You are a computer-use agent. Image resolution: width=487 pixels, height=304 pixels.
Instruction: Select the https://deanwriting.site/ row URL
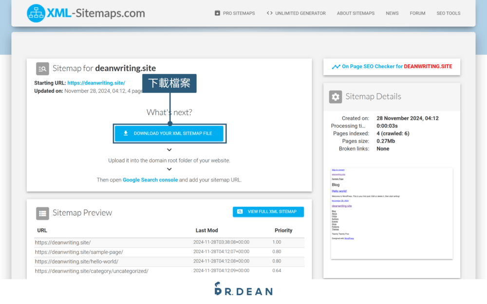(x=63, y=243)
